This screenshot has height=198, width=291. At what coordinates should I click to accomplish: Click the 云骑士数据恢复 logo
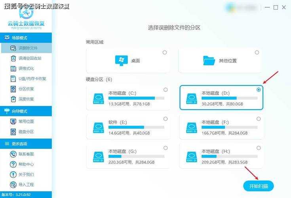pyautogui.click(x=26, y=19)
